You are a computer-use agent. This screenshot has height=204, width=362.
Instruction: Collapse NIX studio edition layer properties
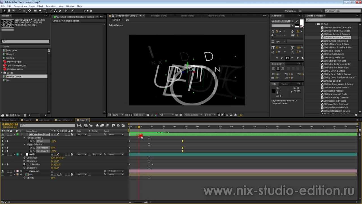tap(15, 135)
